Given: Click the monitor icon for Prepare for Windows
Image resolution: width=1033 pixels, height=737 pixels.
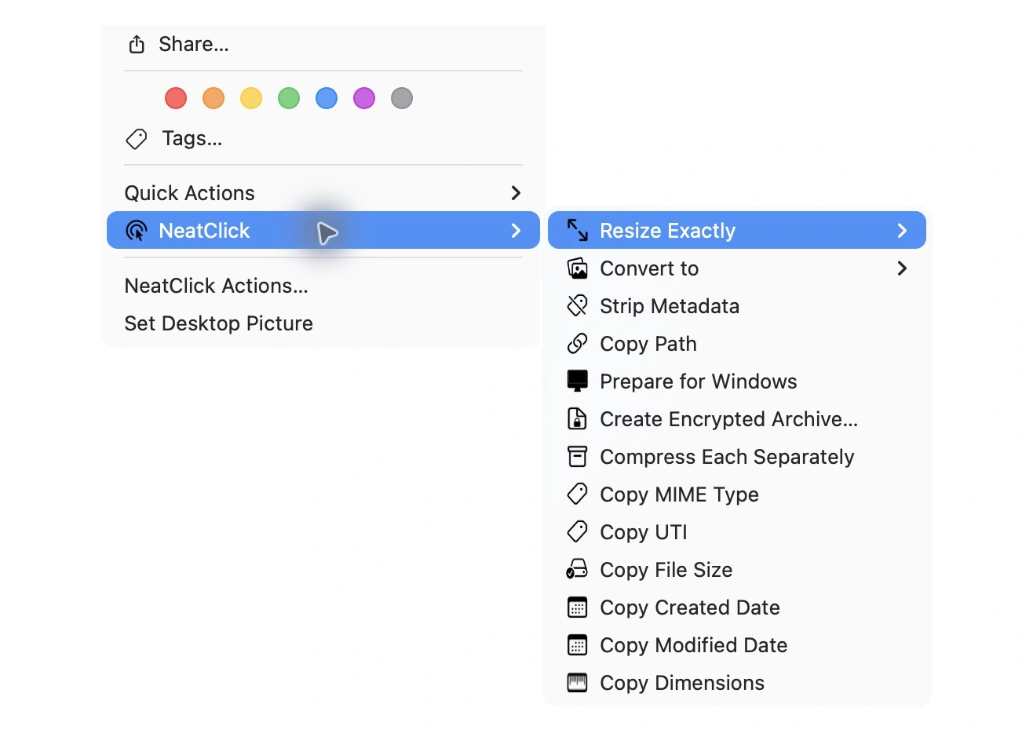Looking at the screenshot, I should 578,381.
